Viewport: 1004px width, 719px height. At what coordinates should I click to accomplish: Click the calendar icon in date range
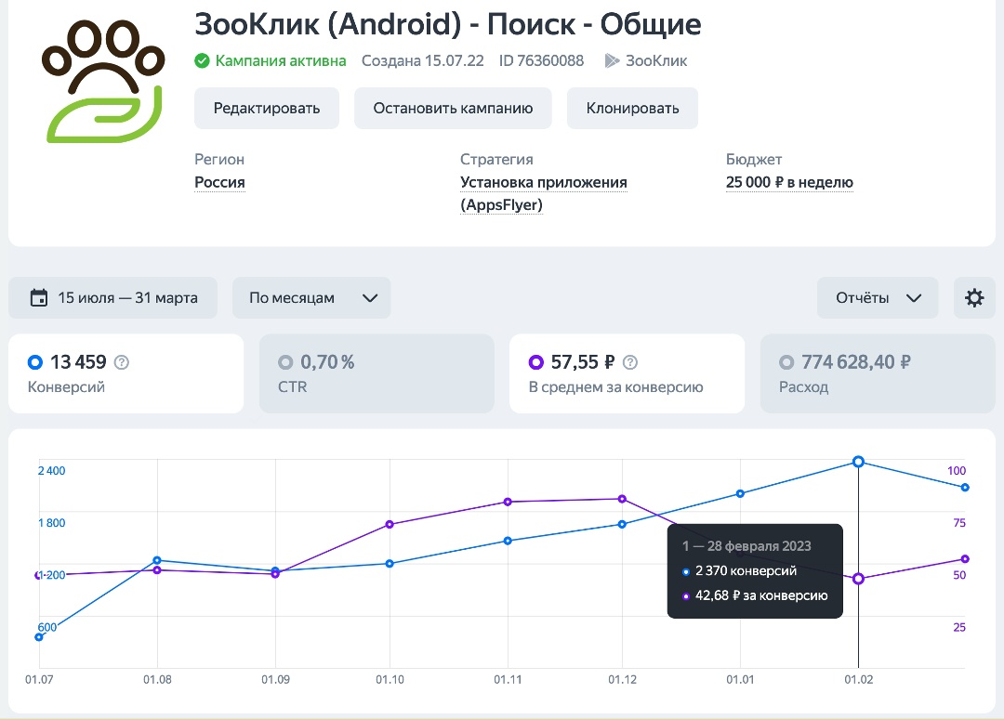click(39, 298)
